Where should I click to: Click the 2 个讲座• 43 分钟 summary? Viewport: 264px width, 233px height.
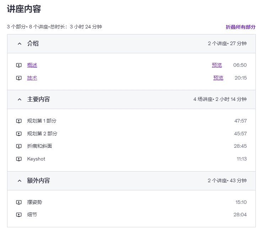click(x=227, y=181)
